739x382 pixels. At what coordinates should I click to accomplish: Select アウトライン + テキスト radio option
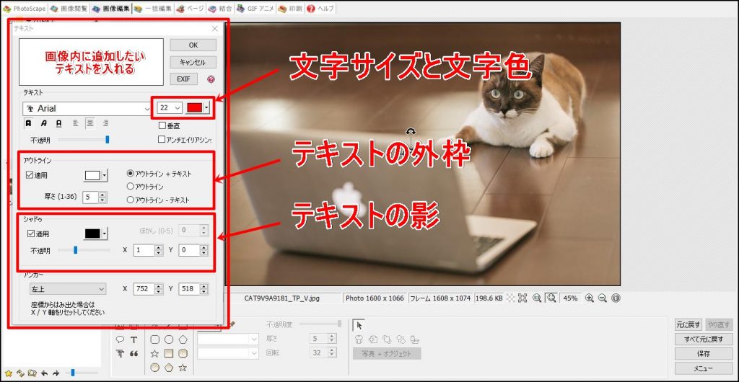tap(131, 174)
